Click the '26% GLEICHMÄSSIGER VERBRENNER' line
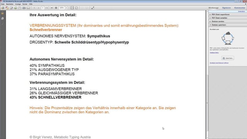Image resolution: width=247 pixels, height=139 pixels. point(64,93)
